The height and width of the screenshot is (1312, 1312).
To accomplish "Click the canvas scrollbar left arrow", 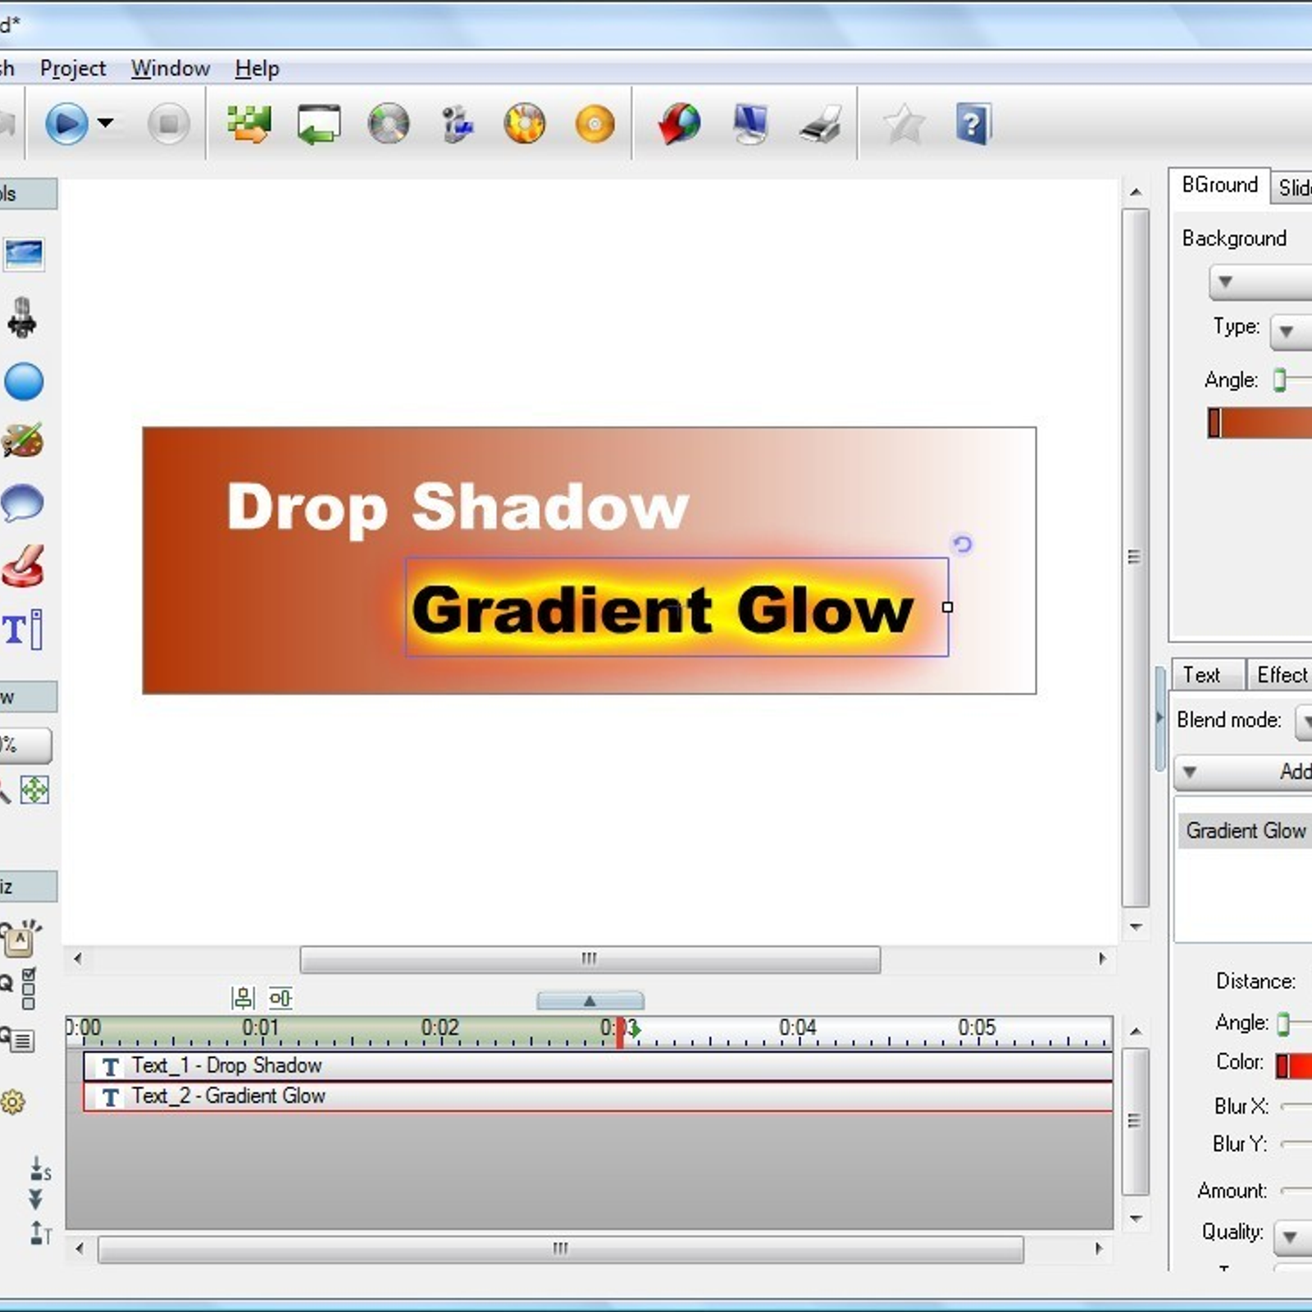I will [x=78, y=958].
